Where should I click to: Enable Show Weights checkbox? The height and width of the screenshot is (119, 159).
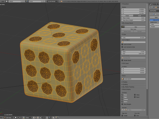coord(122,104)
